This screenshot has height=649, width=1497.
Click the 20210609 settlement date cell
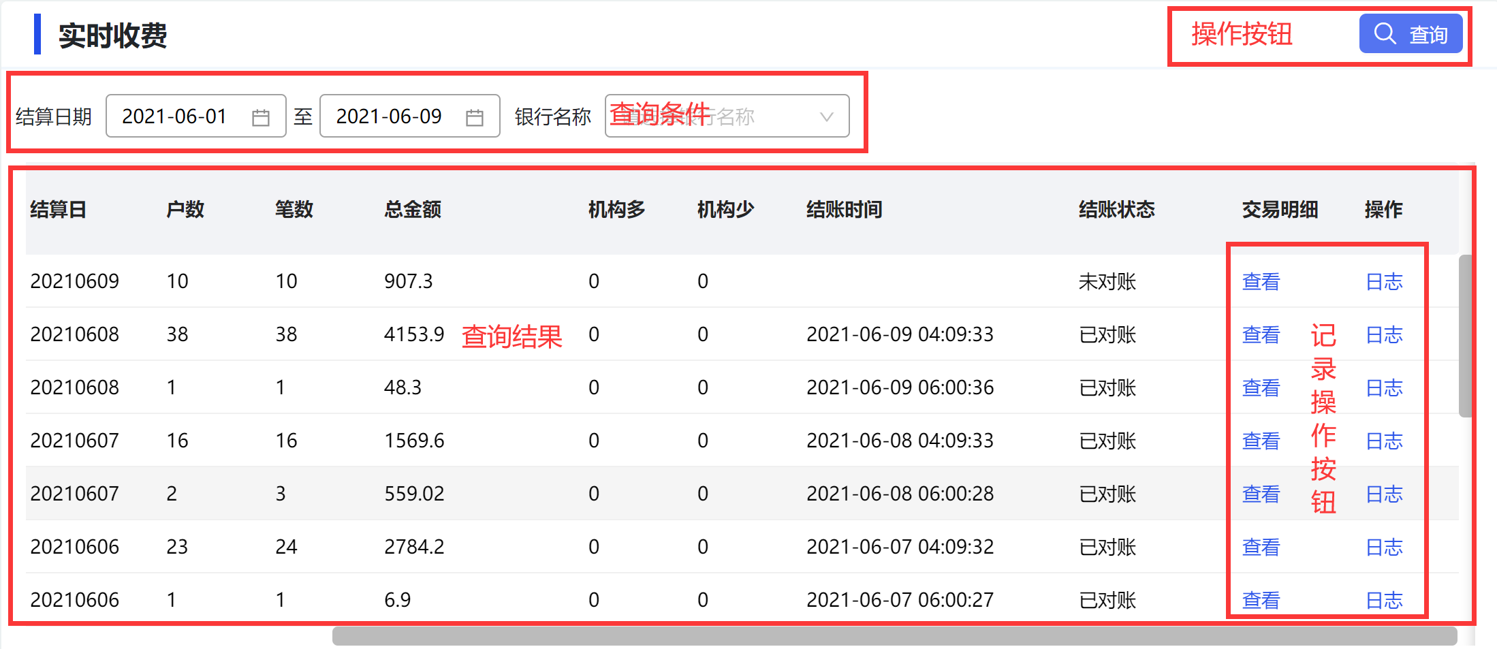75,281
